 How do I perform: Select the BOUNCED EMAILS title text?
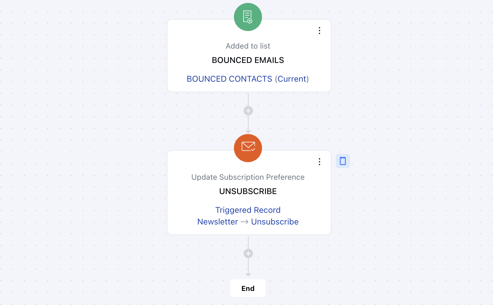248,60
